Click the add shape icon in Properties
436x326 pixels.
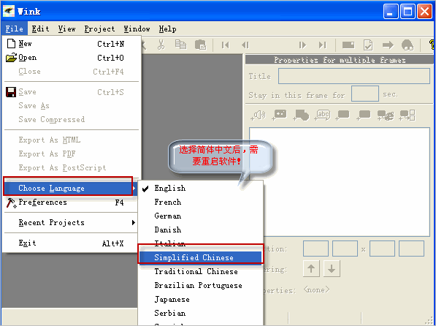click(301, 115)
